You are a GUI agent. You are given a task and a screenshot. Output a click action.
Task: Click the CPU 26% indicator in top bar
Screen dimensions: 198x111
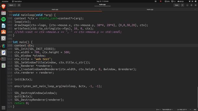167,1
